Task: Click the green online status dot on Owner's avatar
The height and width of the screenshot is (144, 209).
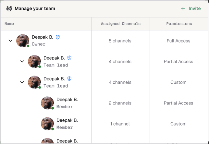Action: click(x=28, y=46)
